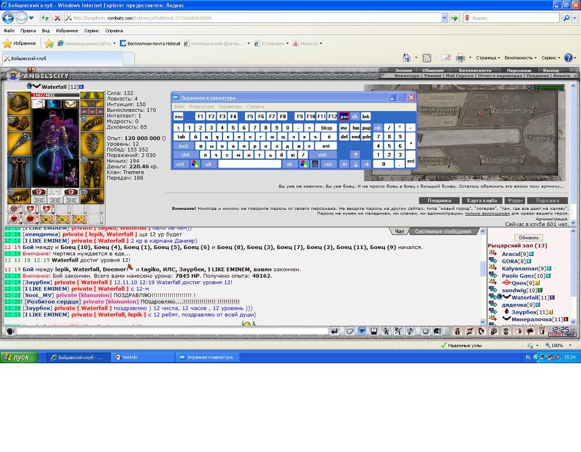Toggle right shft key on on-screen keyboard

point(322,155)
